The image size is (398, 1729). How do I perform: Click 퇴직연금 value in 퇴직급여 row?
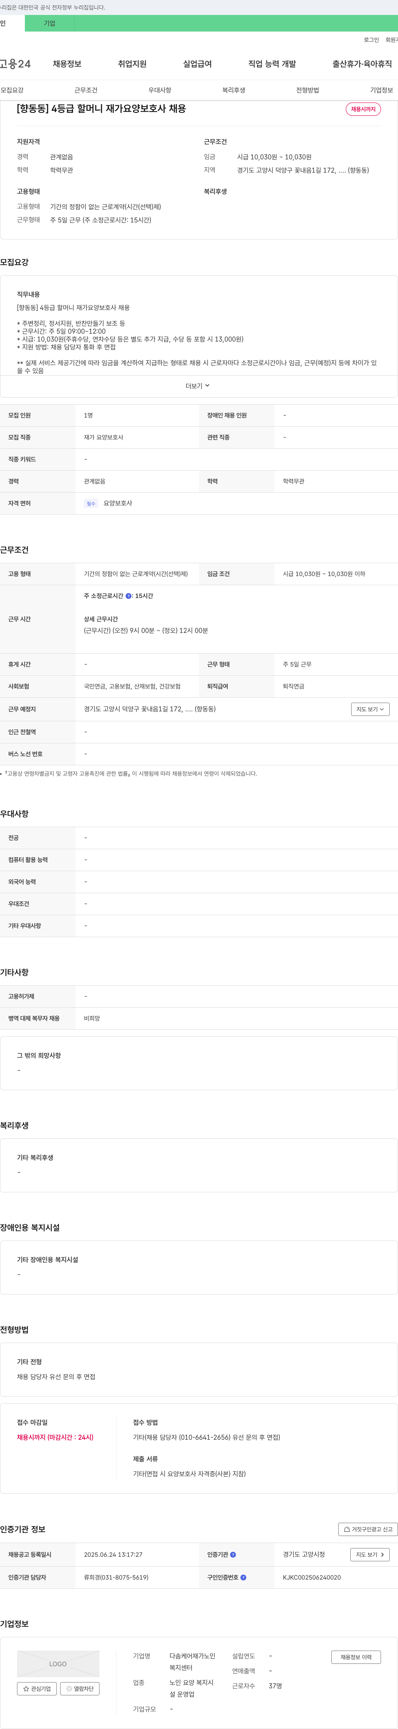294,686
